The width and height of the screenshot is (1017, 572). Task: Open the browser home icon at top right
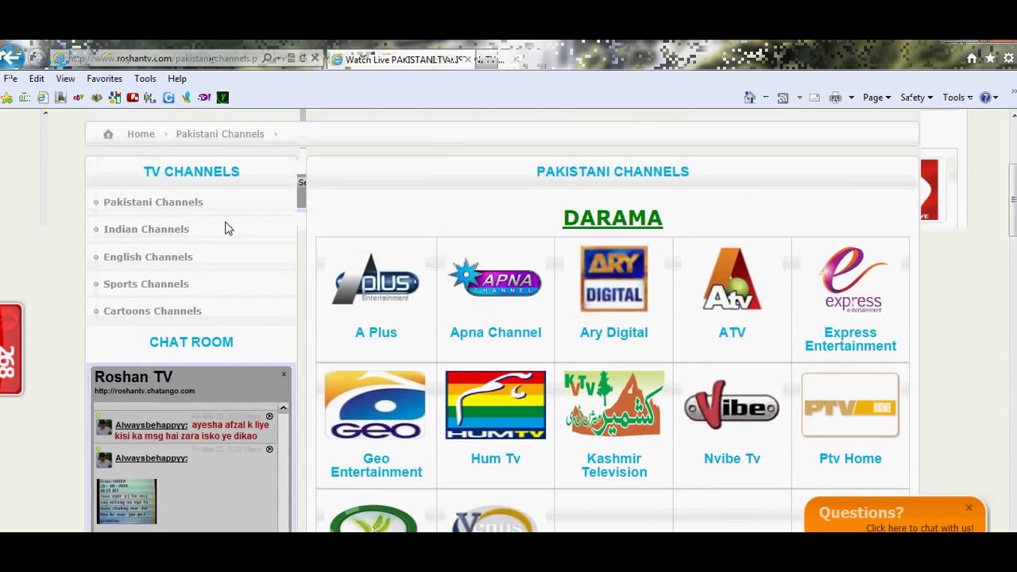pos(972,59)
